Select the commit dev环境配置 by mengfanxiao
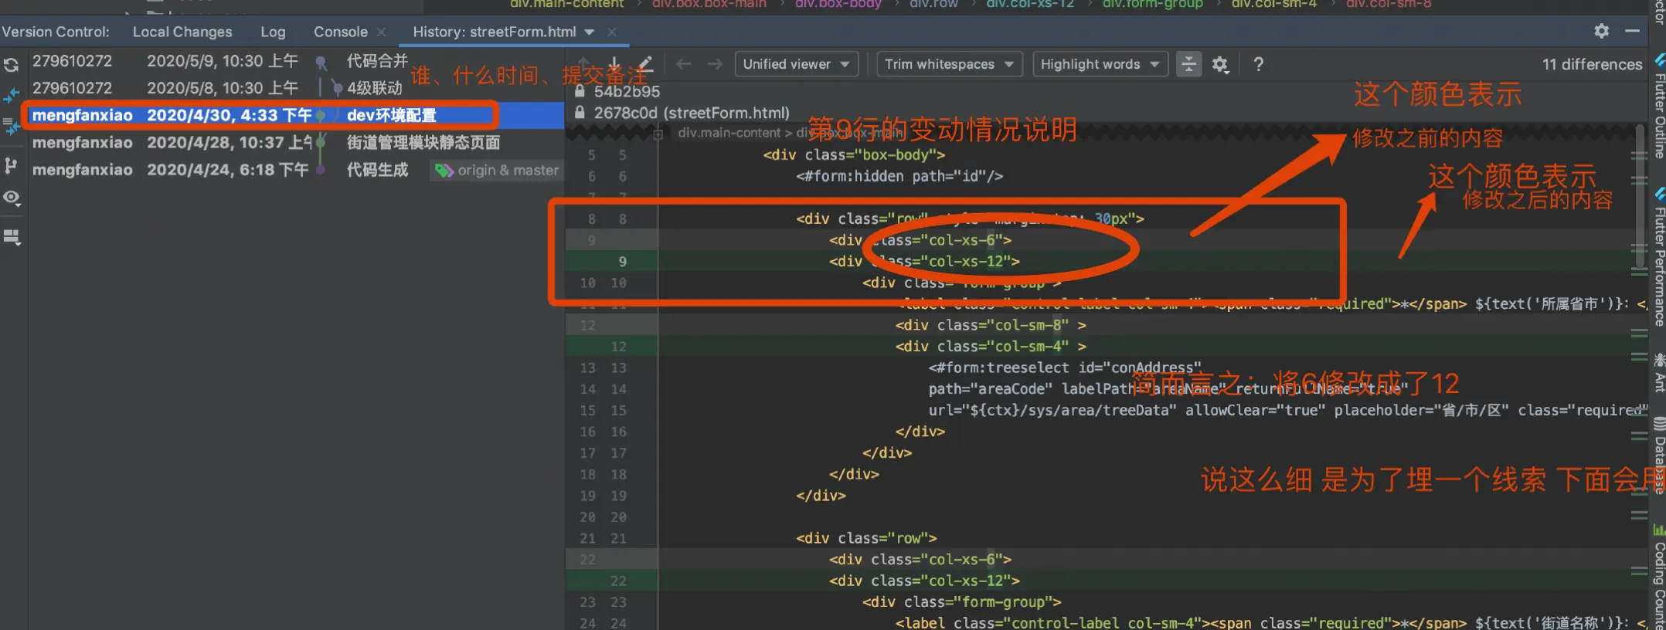This screenshot has width=1666, height=630. 297,115
